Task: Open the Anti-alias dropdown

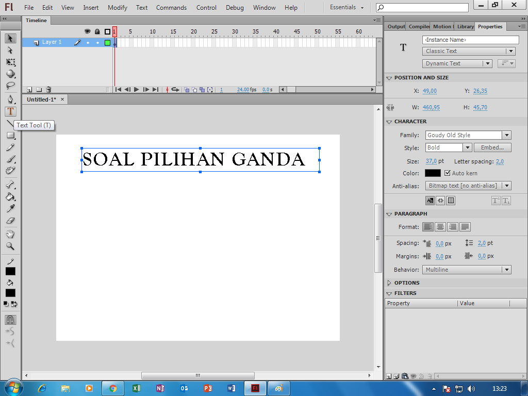Action: (x=508, y=186)
